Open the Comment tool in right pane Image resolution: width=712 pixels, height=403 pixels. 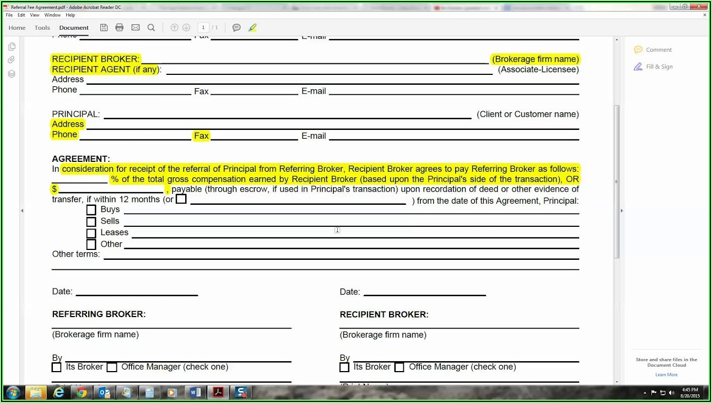coord(638,50)
